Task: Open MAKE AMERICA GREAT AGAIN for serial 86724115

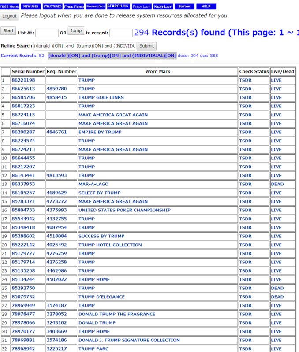Action: 113,115
